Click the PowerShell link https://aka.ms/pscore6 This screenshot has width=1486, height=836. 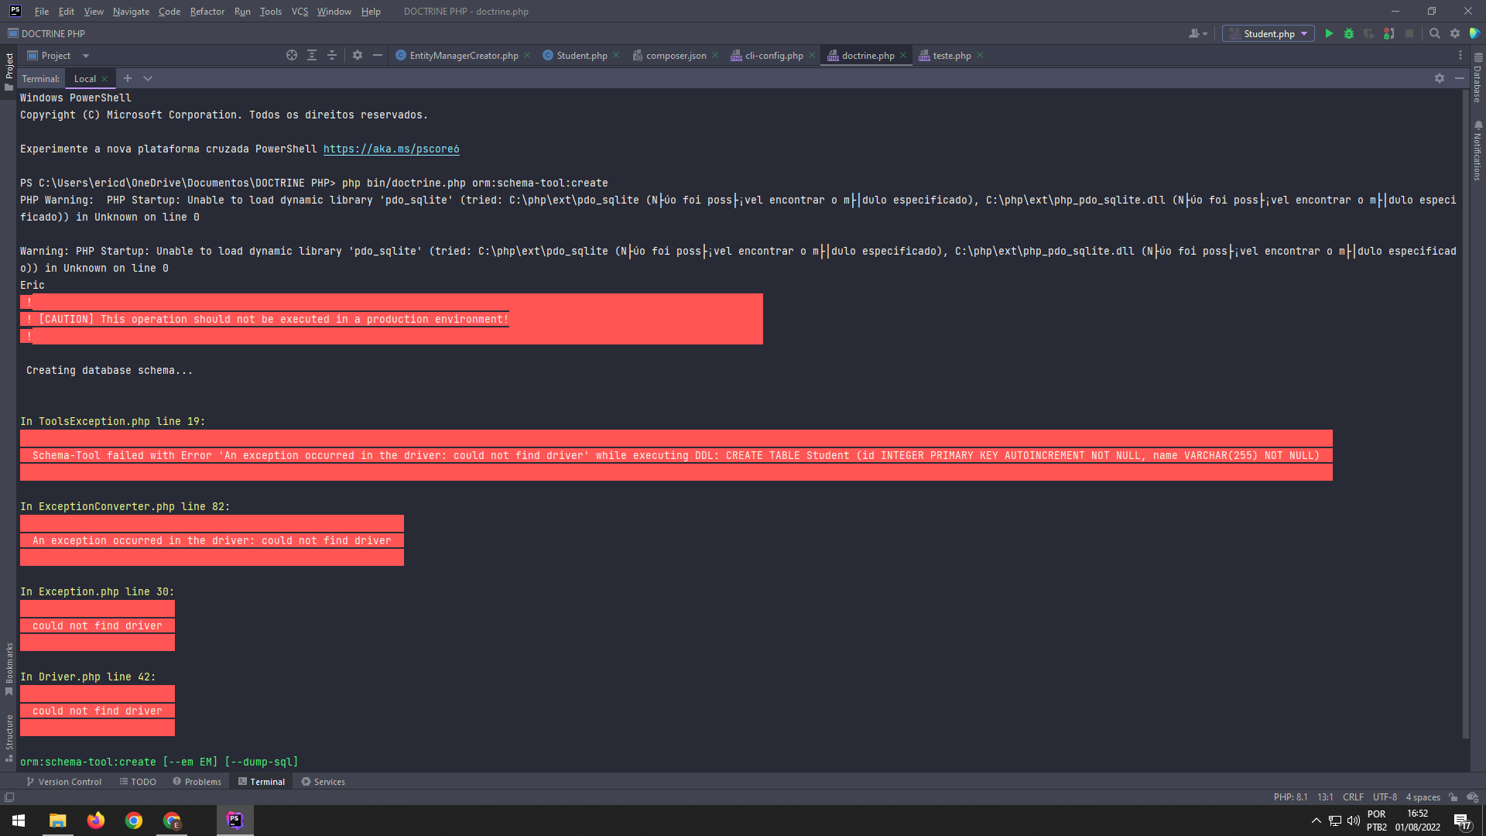pyautogui.click(x=391, y=149)
